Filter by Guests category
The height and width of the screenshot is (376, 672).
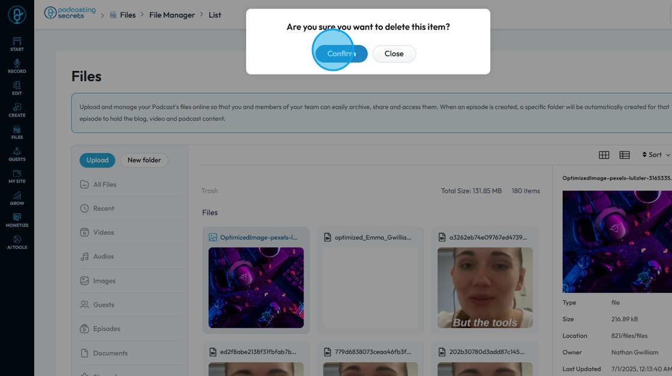[130, 305]
